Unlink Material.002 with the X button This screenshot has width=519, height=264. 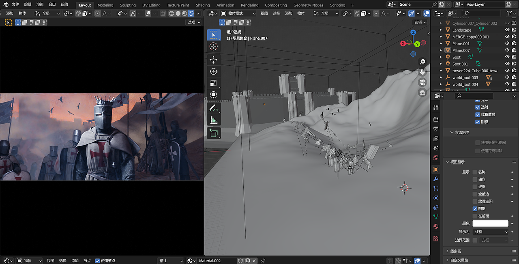tap(254, 261)
